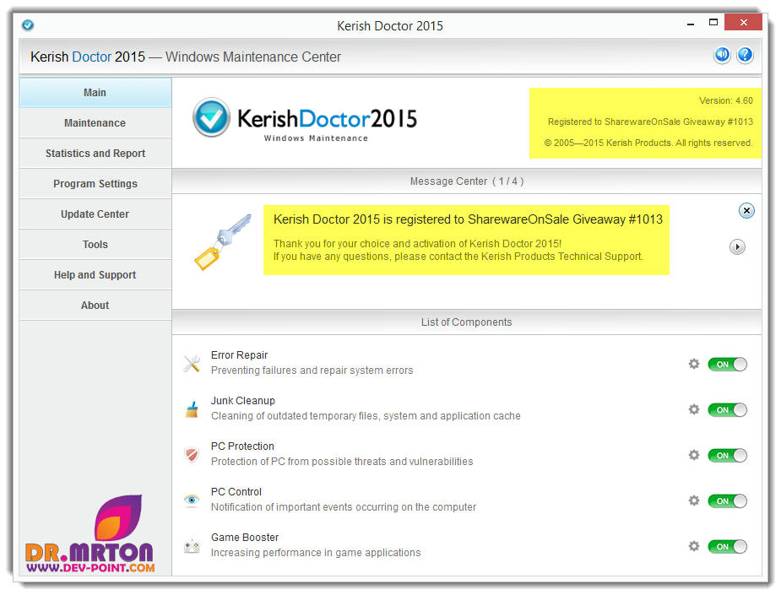Screen dimensions: 781x595
Task: Click the Game Booster component title
Action: pyautogui.click(x=245, y=538)
